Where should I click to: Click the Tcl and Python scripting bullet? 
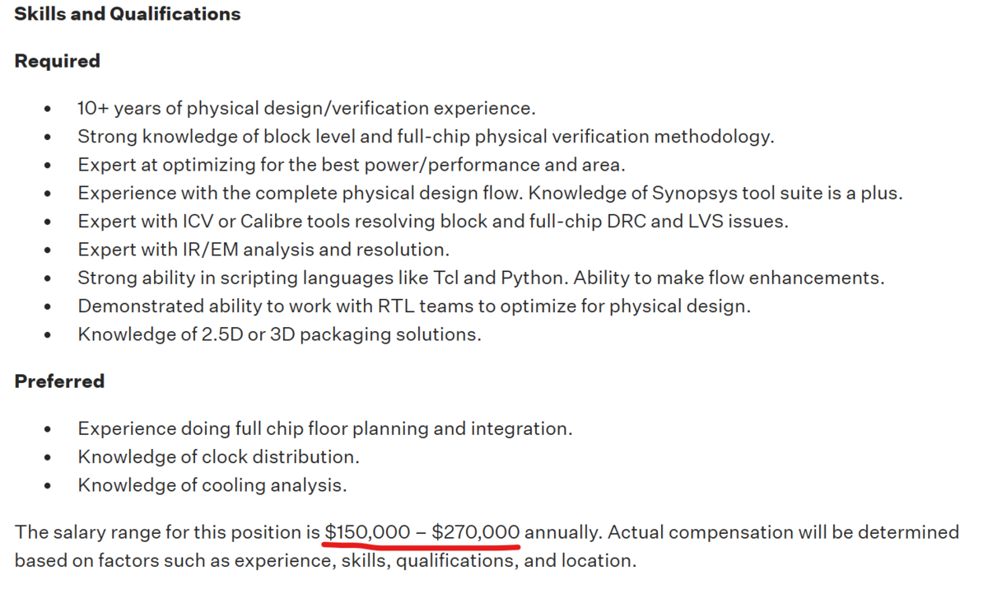tap(481, 278)
